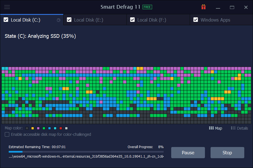
Task: Switch to the Local Disk (F:) tab
Action: tap(158, 20)
